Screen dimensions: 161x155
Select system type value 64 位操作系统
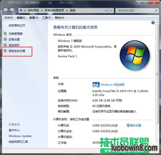pyautogui.click(x=101, y=106)
